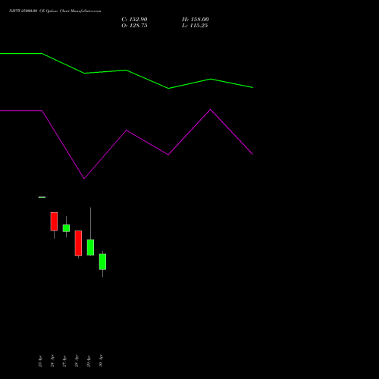Click the NIFTY CE Options chart title
The height and width of the screenshot is (379, 379).
55,11
